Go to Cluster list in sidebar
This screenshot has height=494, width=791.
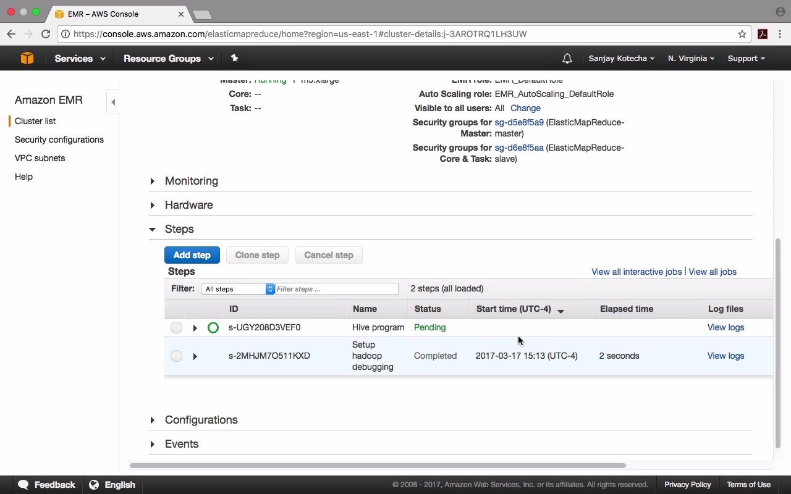coord(35,121)
